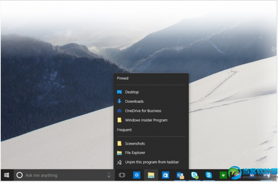Open pinned Downloads folder entry

pos(151,101)
